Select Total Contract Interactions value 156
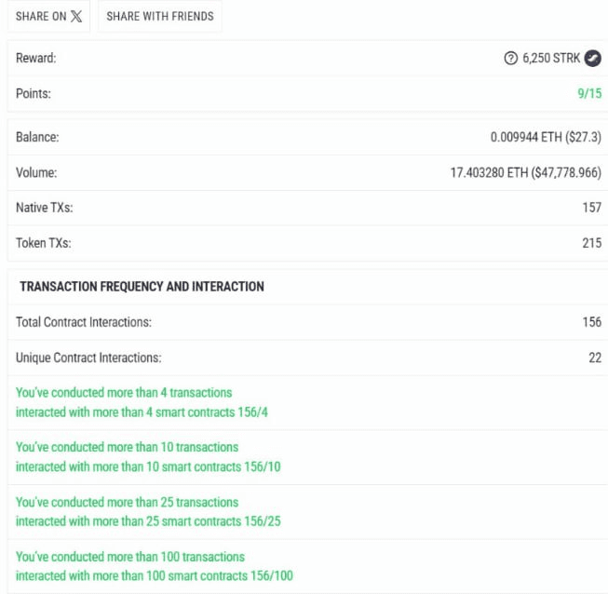This screenshot has height=594, width=608. [592, 322]
